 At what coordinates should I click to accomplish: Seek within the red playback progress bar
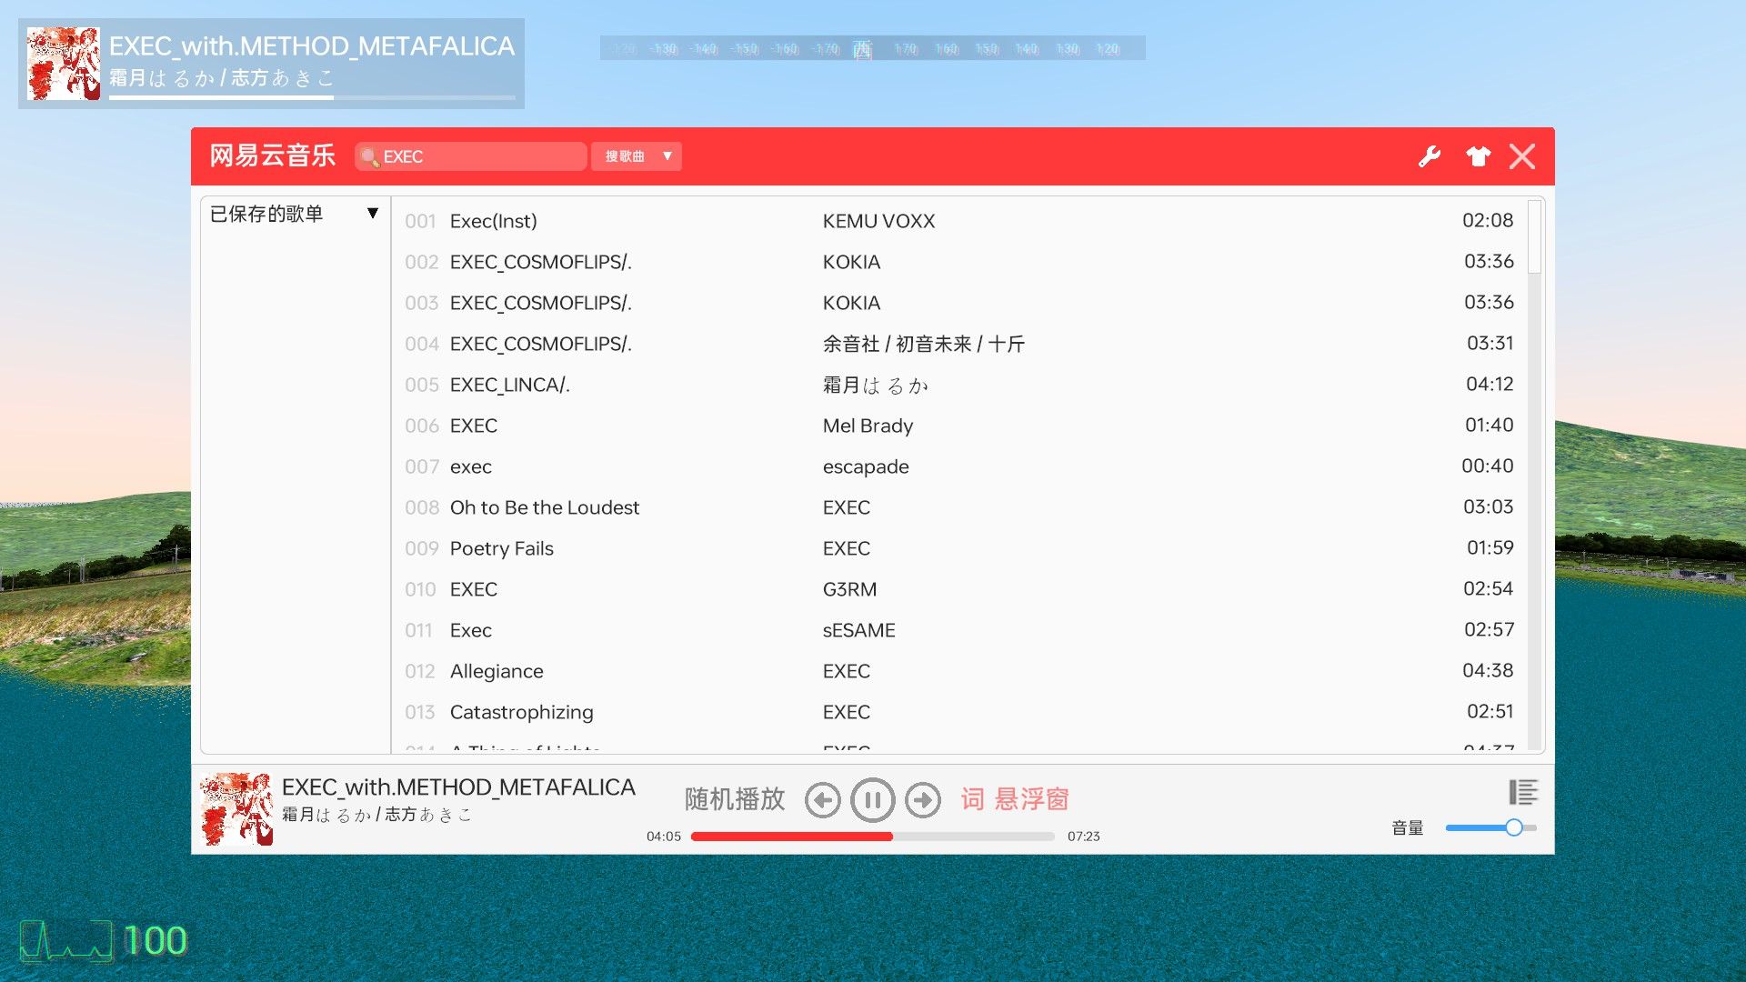pyautogui.click(x=873, y=837)
